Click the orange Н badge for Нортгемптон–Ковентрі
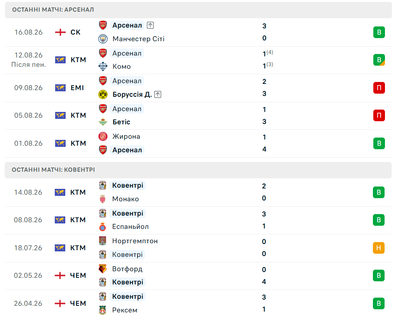This screenshot has height=319, width=397. click(x=379, y=248)
